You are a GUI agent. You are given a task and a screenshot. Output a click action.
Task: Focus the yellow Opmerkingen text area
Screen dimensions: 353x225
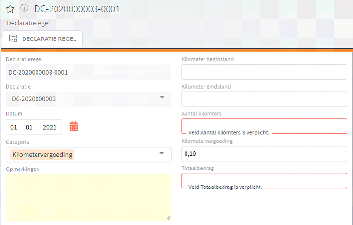(88, 196)
